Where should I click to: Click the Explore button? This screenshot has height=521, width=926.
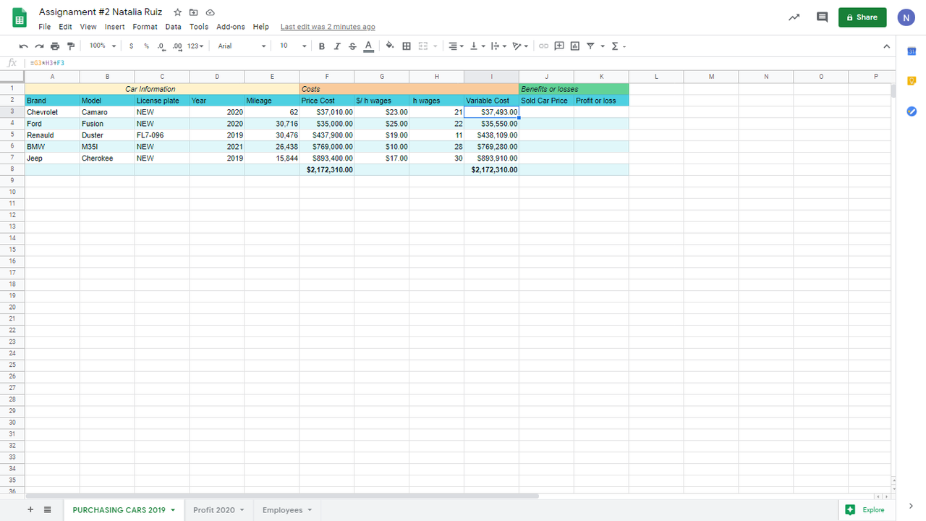coord(865,510)
